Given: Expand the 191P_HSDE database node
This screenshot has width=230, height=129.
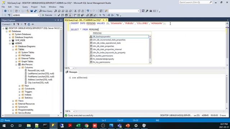Looking at the screenshot, I should tap(10, 40).
